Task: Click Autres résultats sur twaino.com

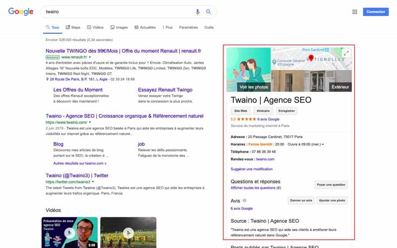Action: 80,163
